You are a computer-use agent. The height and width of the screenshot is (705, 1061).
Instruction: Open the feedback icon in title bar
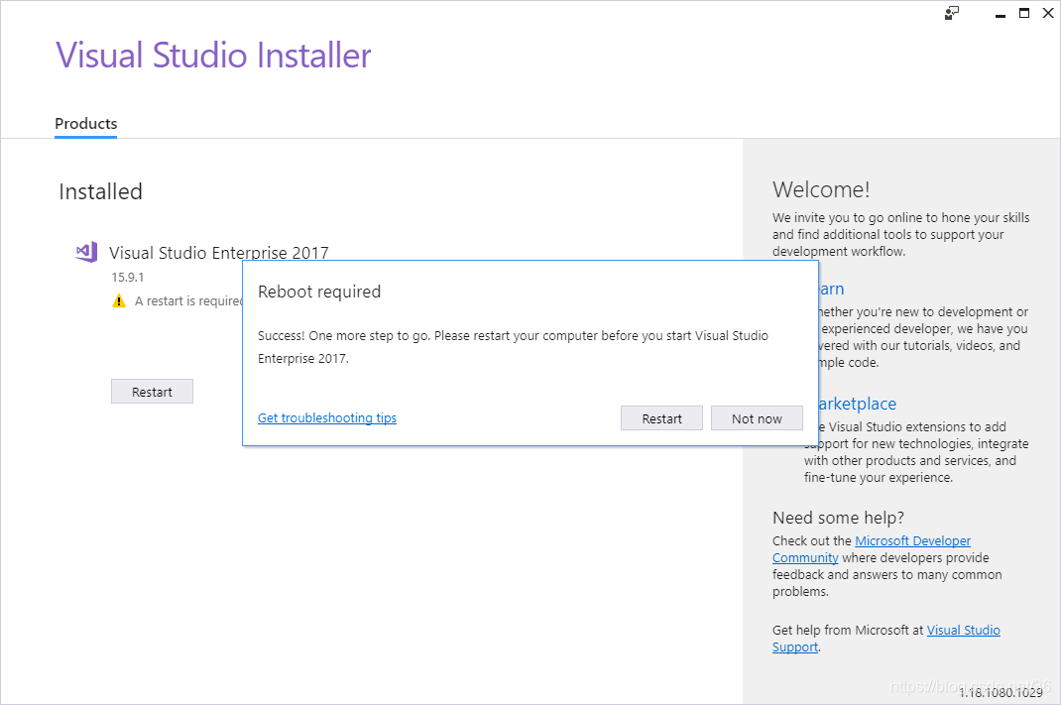(952, 13)
